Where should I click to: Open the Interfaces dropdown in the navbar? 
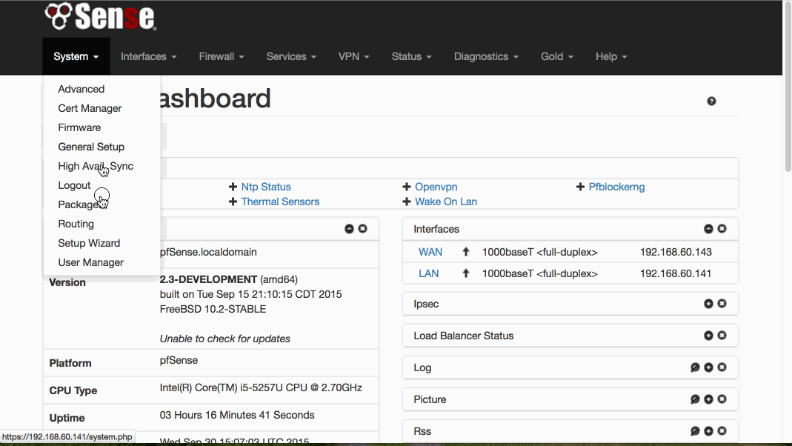(148, 56)
